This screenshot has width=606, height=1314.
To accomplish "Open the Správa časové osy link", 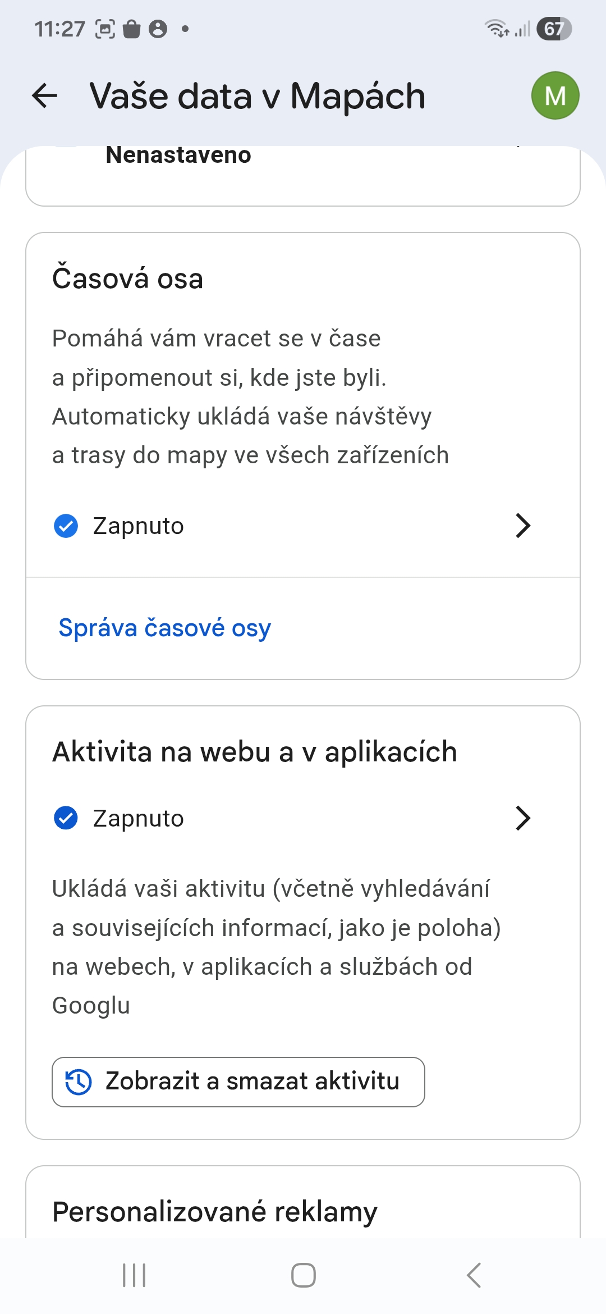I will point(164,628).
